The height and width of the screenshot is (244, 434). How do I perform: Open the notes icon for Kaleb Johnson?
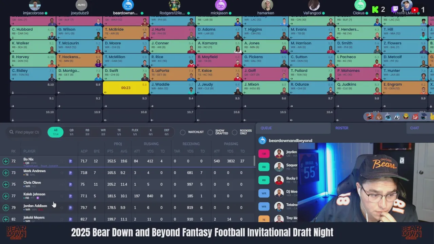70,196
